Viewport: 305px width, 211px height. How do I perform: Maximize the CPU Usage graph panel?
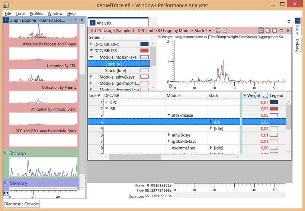(x=281, y=31)
